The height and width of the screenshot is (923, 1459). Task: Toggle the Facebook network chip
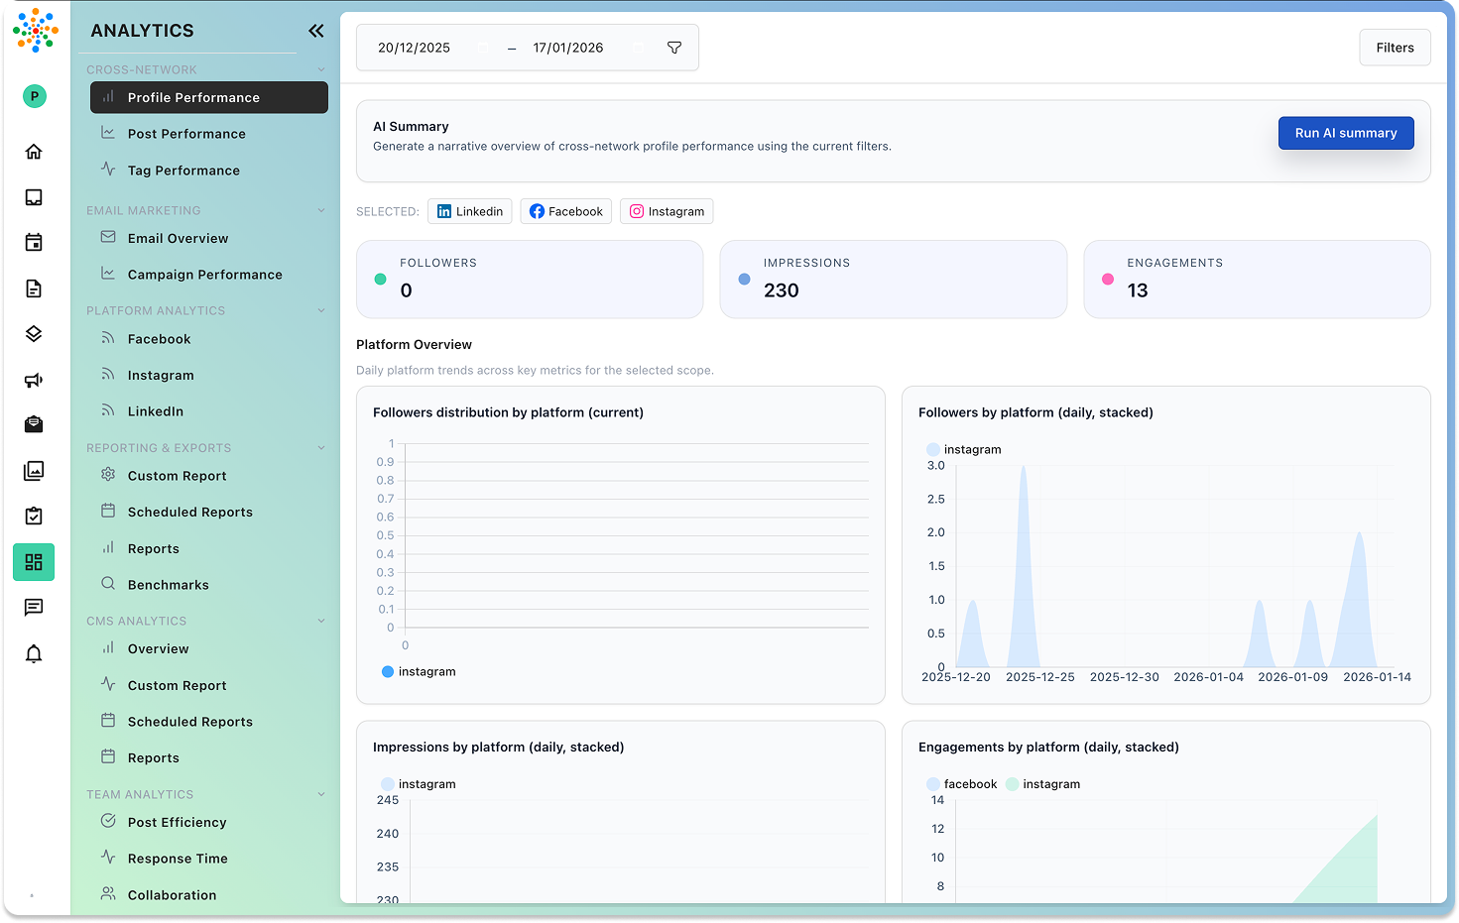pyautogui.click(x=565, y=211)
